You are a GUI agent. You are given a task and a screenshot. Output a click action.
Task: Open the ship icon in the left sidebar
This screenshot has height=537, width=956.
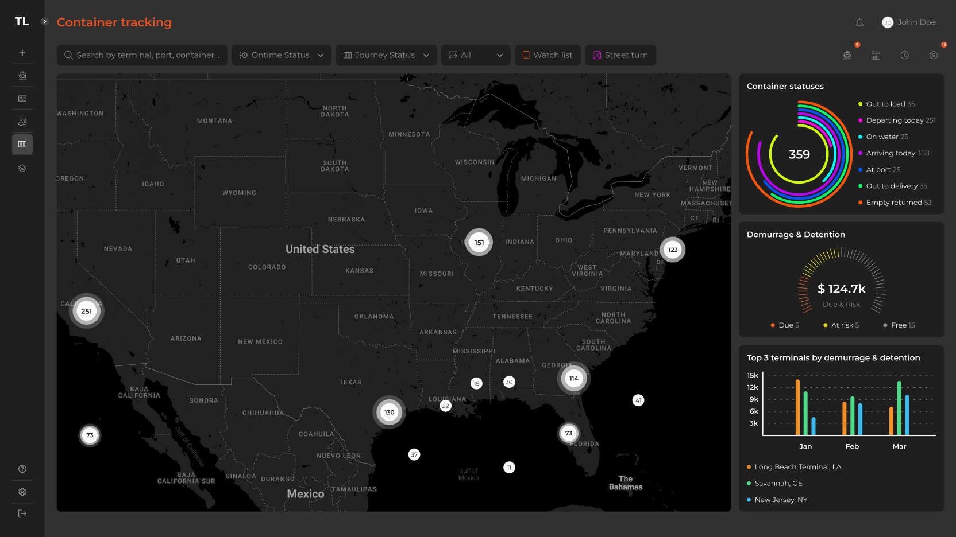22,76
